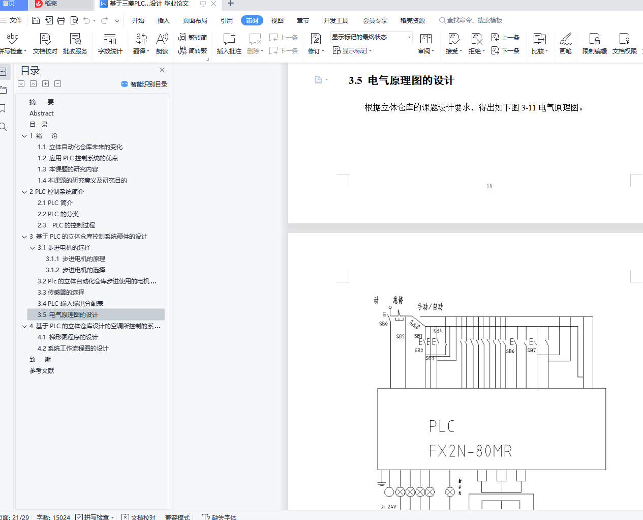Go to 上一条 previous revision
Viewport: 643px width, 520px height.
pos(505,38)
